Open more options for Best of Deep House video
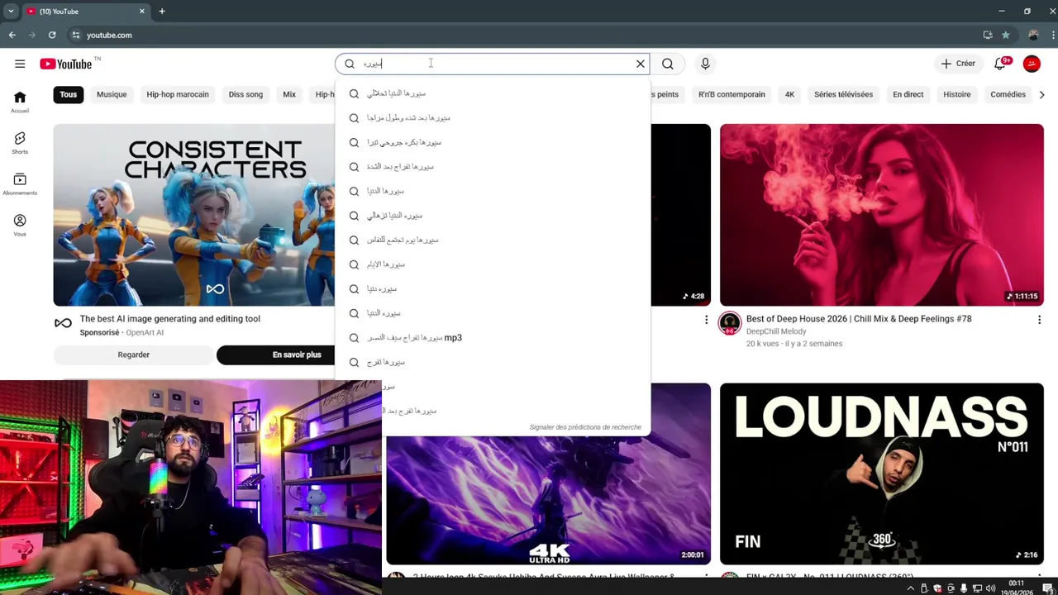 (1039, 320)
